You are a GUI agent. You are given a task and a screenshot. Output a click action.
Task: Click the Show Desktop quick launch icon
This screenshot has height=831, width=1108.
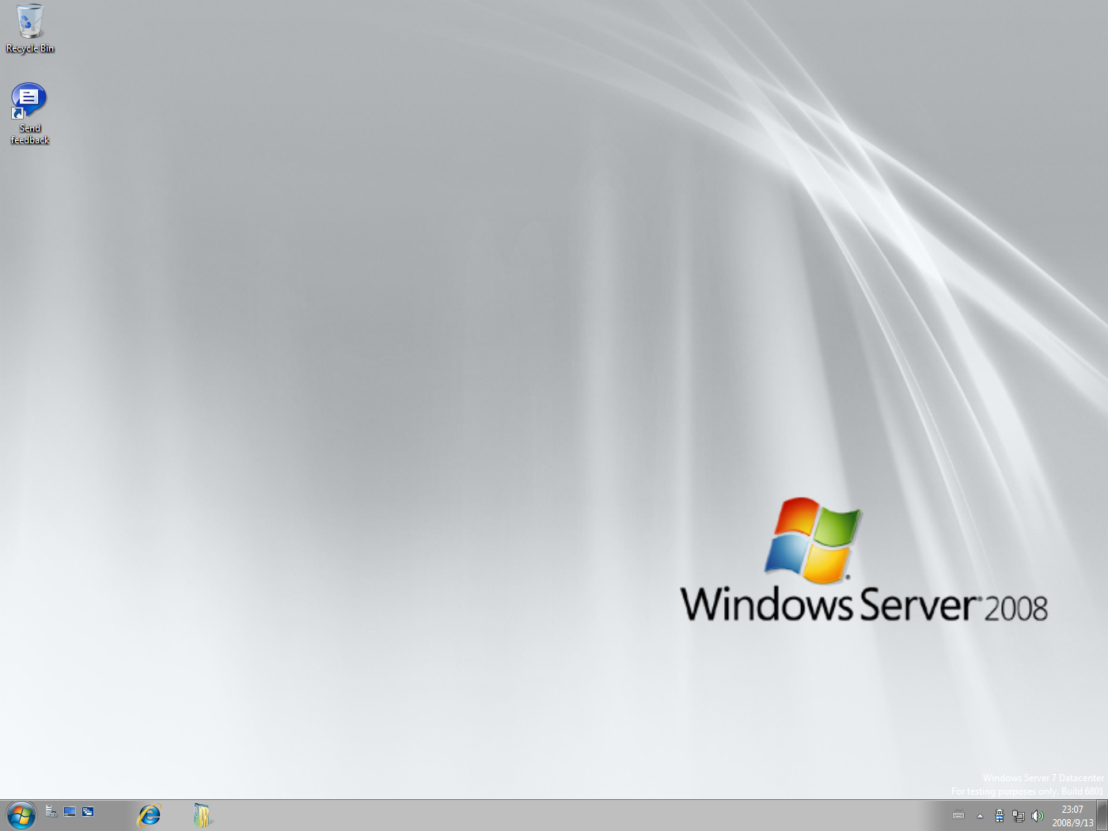[x=70, y=811]
